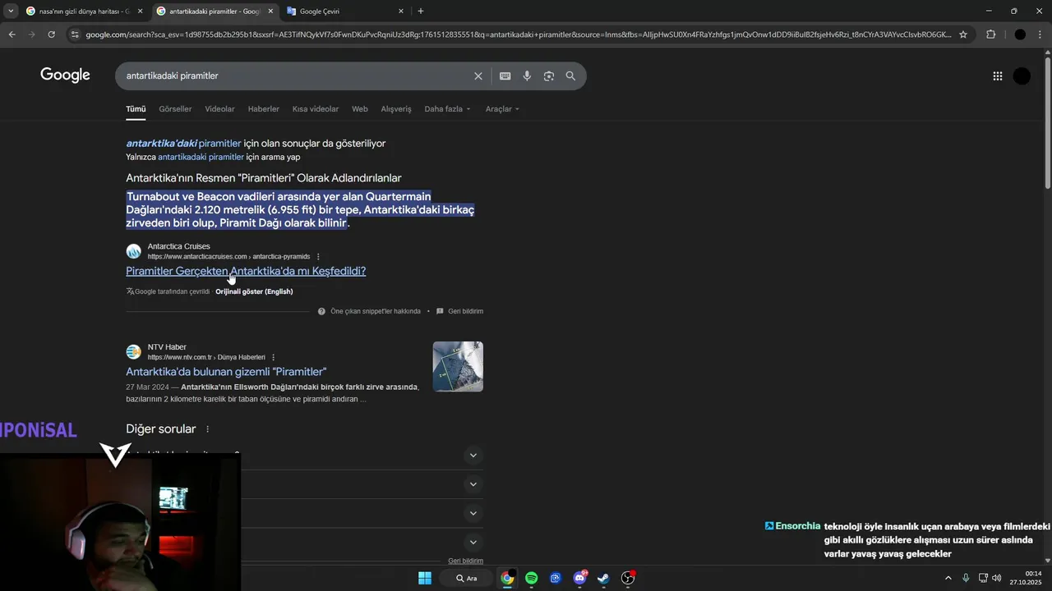This screenshot has height=591, width=1052.
Task: Expand the Araçlar tools dropdown
Action: 502,109
